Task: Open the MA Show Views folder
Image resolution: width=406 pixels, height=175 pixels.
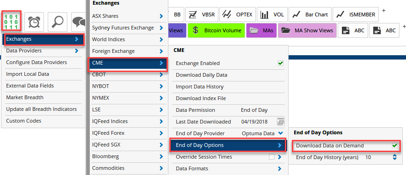Action: 307,30
